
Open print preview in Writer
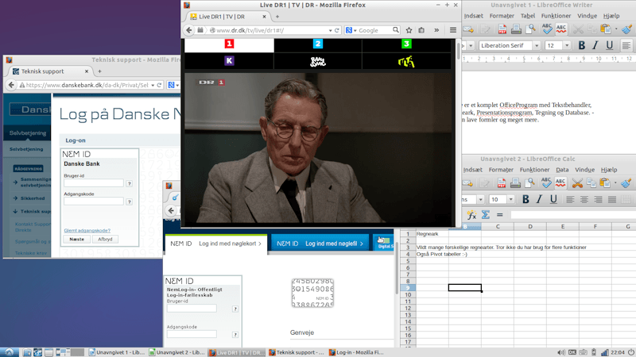[x=530, y=29]
